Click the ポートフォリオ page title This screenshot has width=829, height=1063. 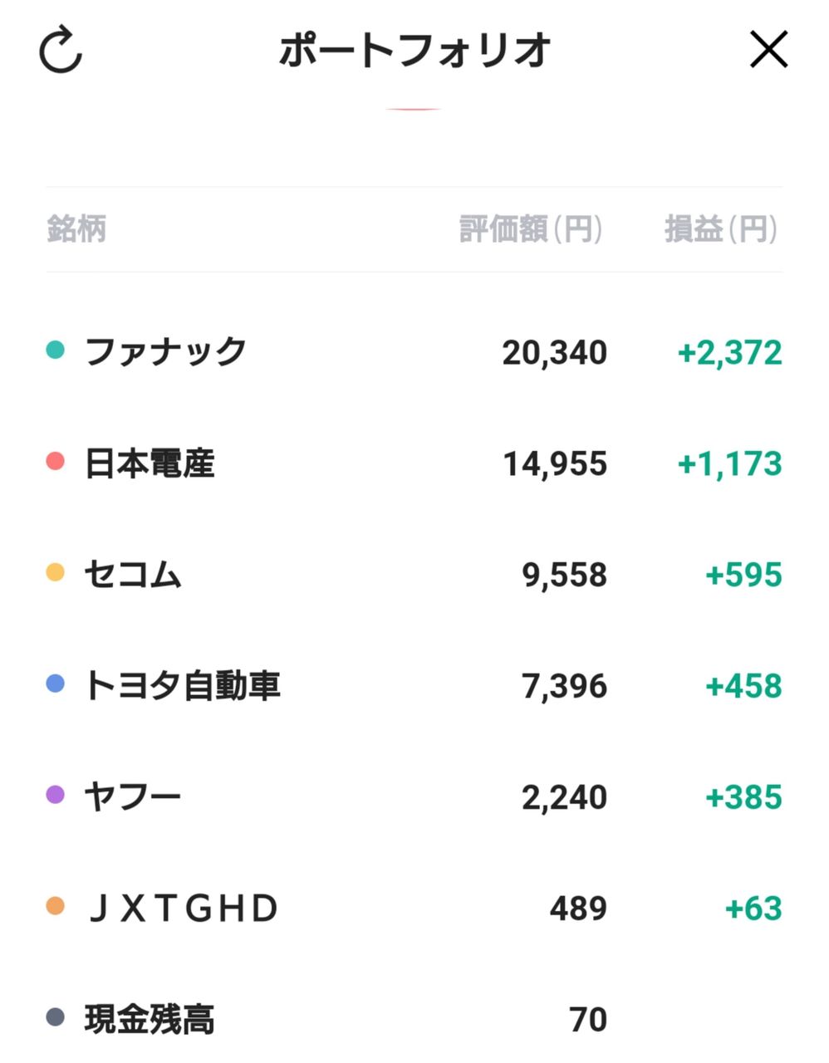[x=414, y=50]
